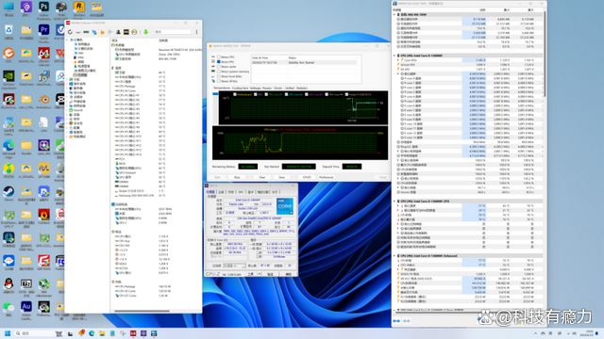604x339 pixels.
Task: Open the Premiere Pro desktop shortcut
Action: 43,30
